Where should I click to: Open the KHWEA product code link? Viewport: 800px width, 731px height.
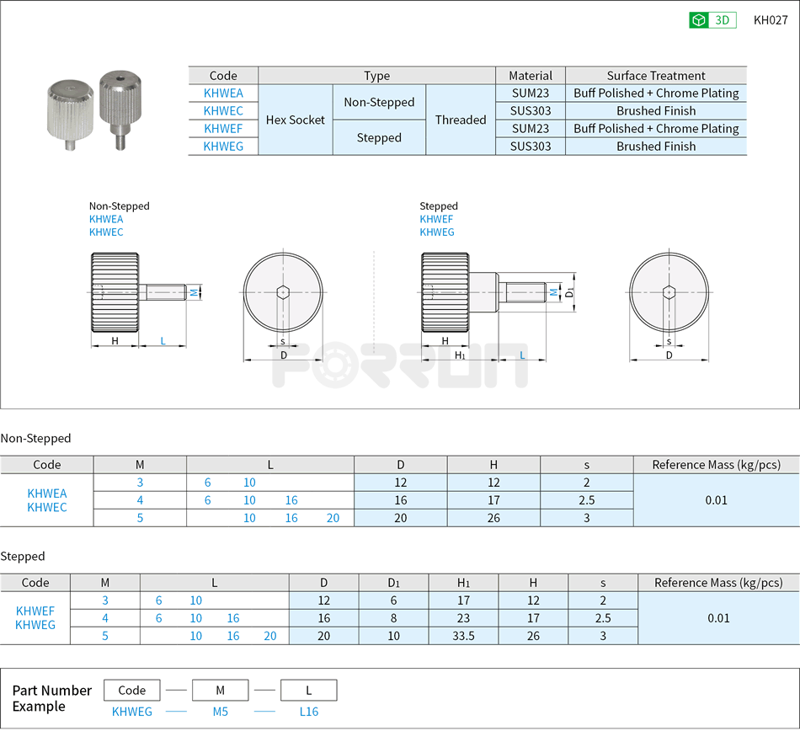click(x=223, y=93)
